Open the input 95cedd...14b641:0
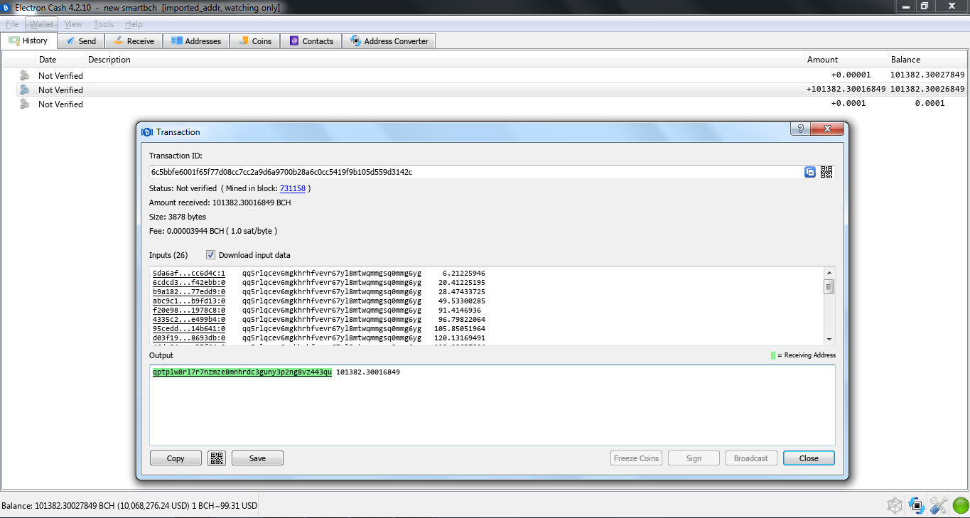 point(189,328)
